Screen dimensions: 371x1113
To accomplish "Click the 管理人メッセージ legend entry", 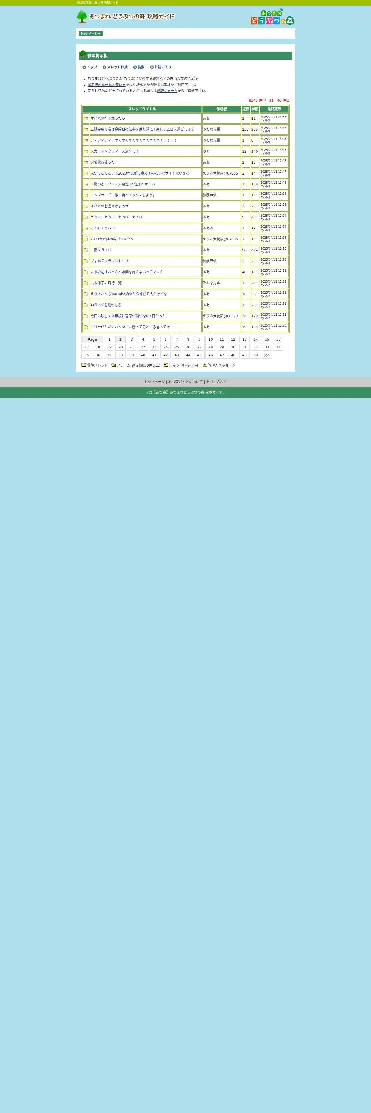I will [x=219, y=366].
